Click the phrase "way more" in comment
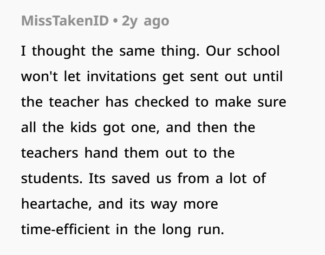The width and height of the screenshot is (325, 255). click(184, 204)
